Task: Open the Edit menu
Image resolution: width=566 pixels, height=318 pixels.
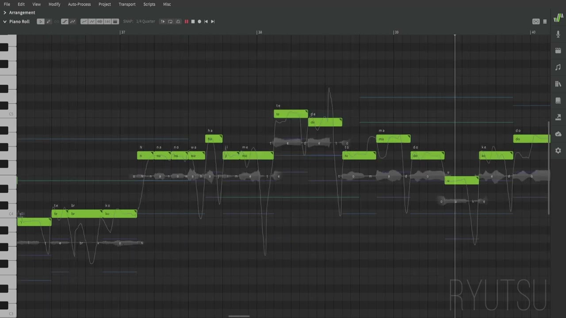Action: click(21, 4)
